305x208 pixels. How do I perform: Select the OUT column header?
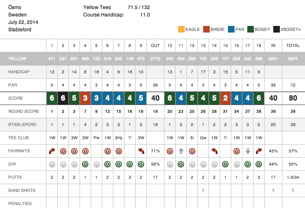tap(155, 45)
